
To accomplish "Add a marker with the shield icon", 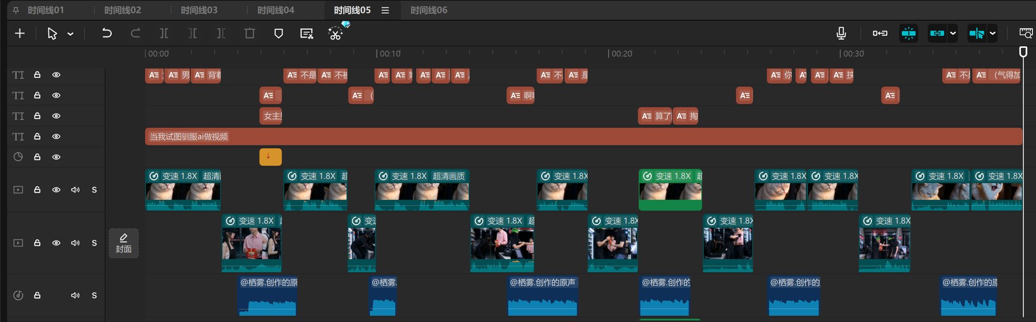I will tap(279, 33).
